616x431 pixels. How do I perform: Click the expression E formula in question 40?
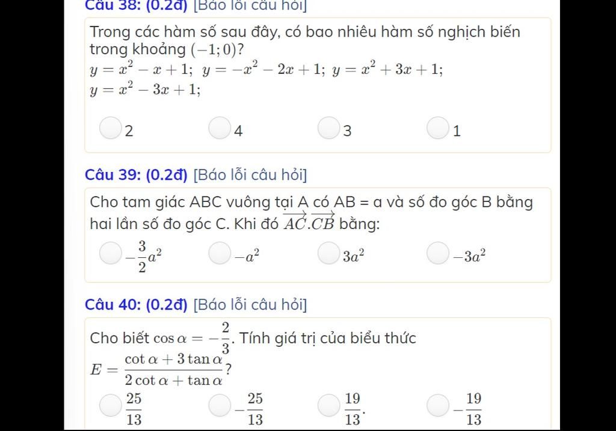pyautogui.click(x=161, y=369)
